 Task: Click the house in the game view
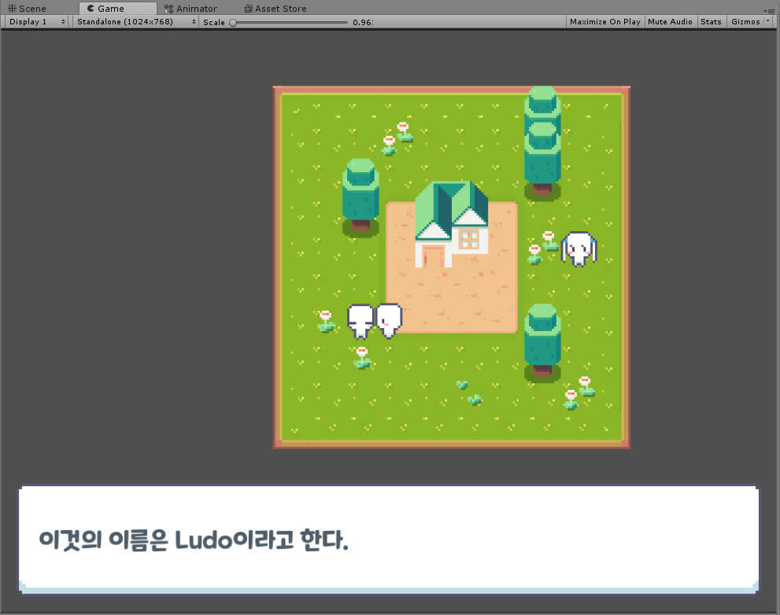tap(452, 225)
